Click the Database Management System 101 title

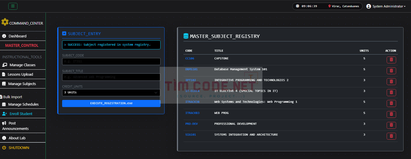click(x=241, y=69)
